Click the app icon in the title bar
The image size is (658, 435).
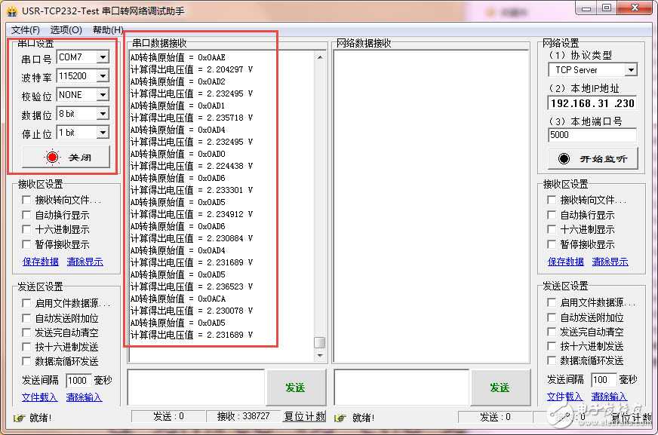click(12, 11)
